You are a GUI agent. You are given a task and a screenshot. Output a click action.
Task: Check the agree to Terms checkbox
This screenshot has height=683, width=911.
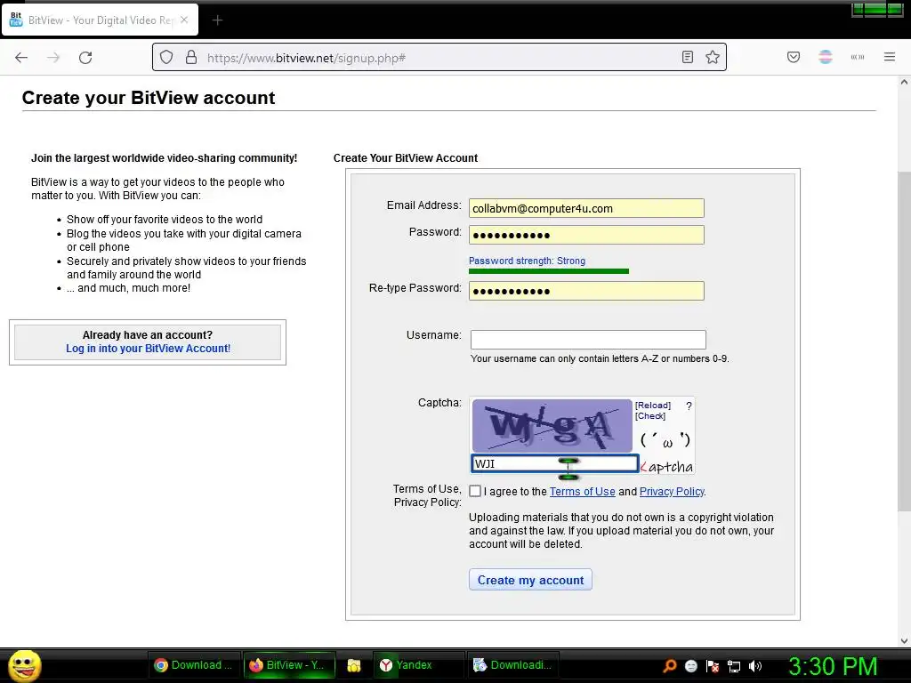(x=475, y=491)
